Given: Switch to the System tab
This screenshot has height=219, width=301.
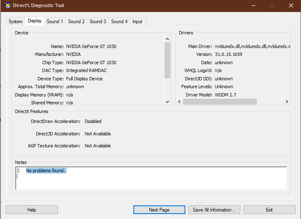Looking at the screenshot, I should pyautogui.click(x=15, y=22).
